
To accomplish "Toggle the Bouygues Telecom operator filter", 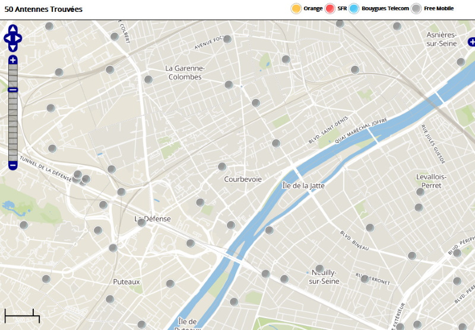I will [x=354, y=8].
